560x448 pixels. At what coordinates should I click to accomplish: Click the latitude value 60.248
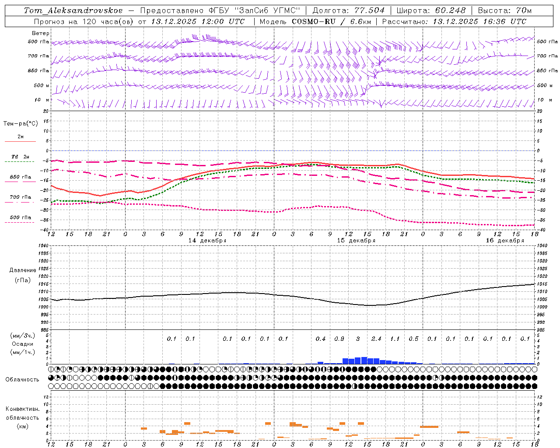coord(451,10)
